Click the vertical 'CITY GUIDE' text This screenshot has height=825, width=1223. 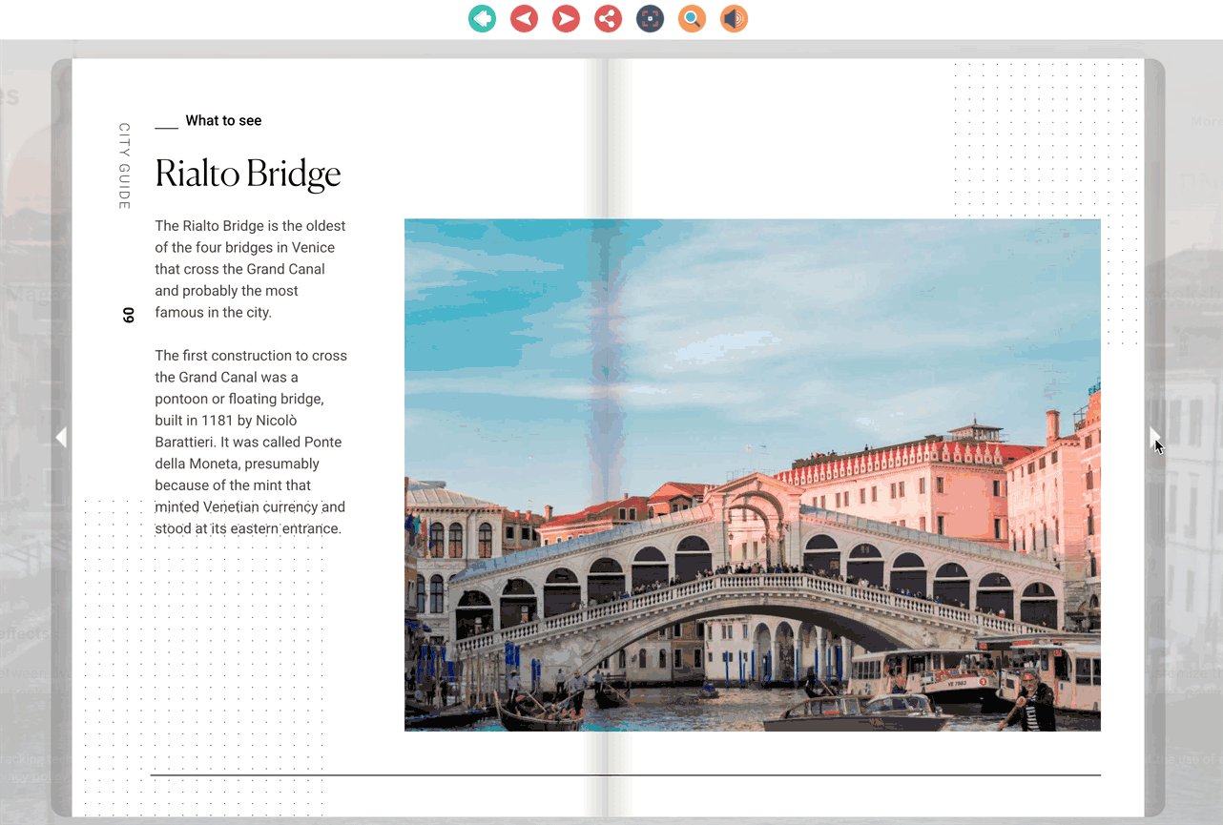point(124,166)
